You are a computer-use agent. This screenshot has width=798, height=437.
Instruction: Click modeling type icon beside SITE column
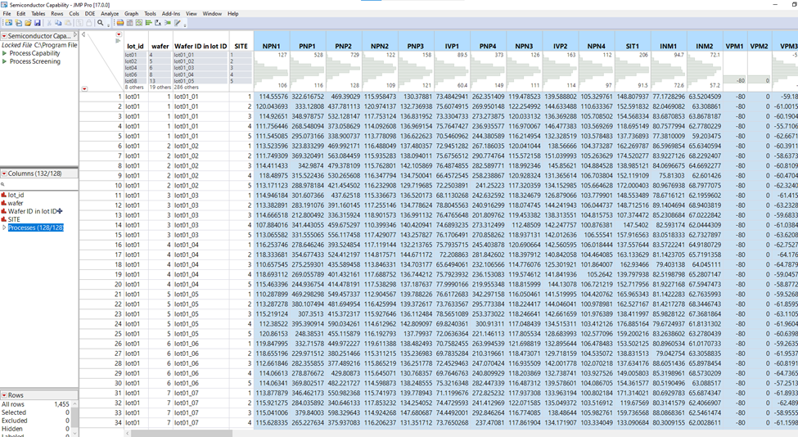4,219
